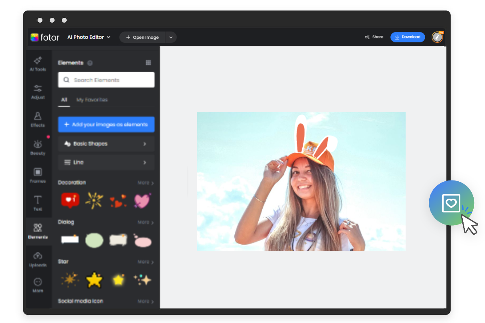This screenshot has width=485, height=323.
Task: Open the Effects panel
Action: 38,120
